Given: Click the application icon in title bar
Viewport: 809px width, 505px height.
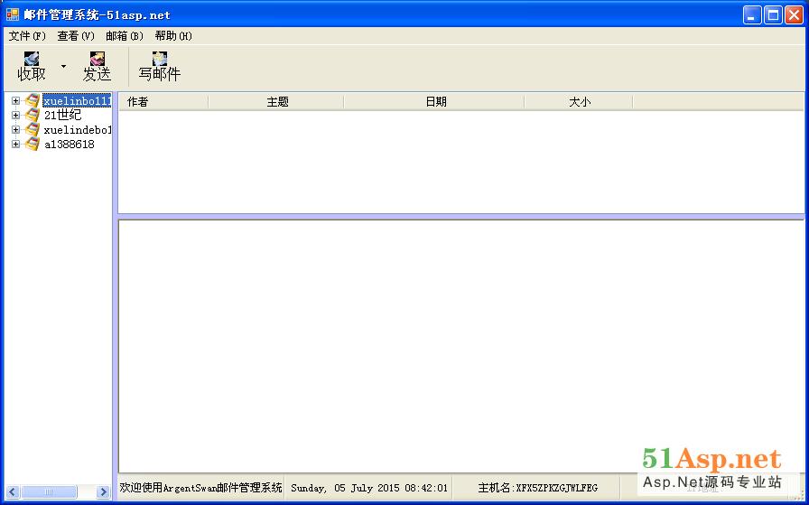Looking at the screenshot, I should (13, 14).
